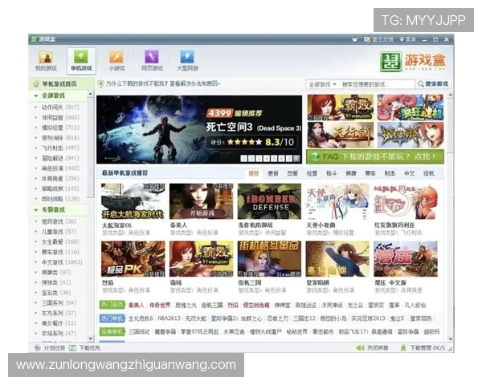482x385 pixels.
Task: Focus the game search input field
Action: (x=378, y=84)
